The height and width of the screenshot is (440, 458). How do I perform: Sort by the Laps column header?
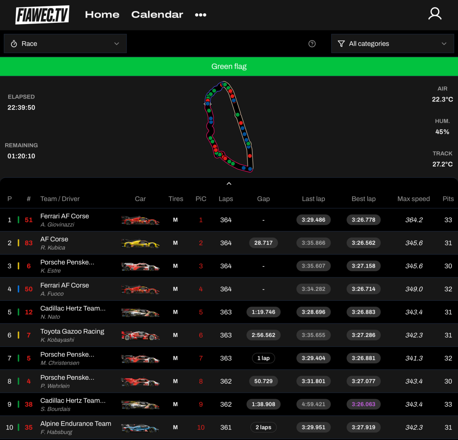coord(226,199)
